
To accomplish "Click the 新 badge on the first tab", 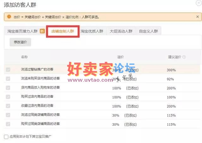I will [x=42, y=31].
